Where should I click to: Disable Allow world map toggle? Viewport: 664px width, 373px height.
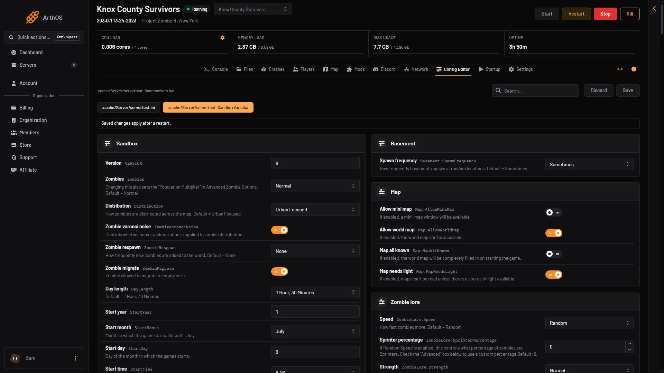[x=554, y=233]
